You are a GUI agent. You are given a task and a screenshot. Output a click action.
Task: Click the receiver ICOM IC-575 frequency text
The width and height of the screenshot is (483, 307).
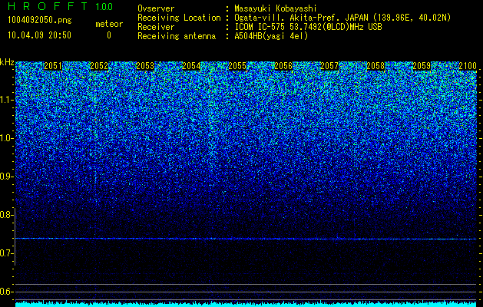(308, 27)
